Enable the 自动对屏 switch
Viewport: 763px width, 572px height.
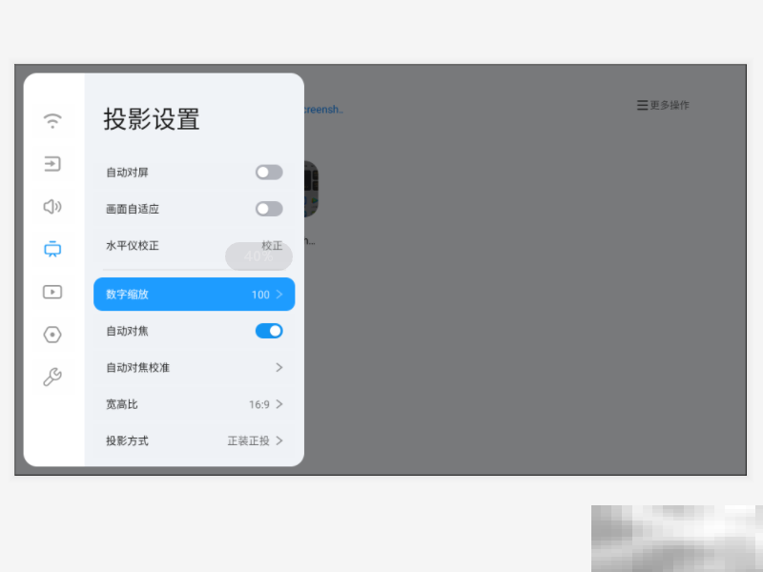pos(269,173)
